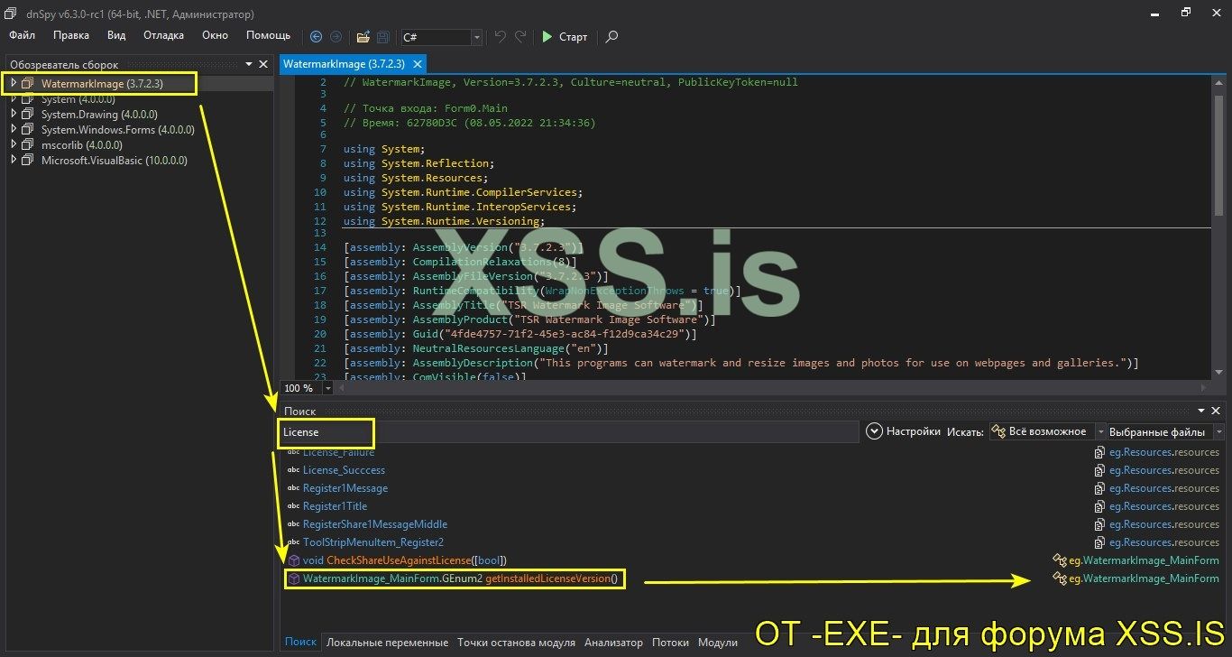The image size is (1232, 657).
Task: Select mscorlib (4.0.0.0) in assembly tree
Action: tap(82, 145)
